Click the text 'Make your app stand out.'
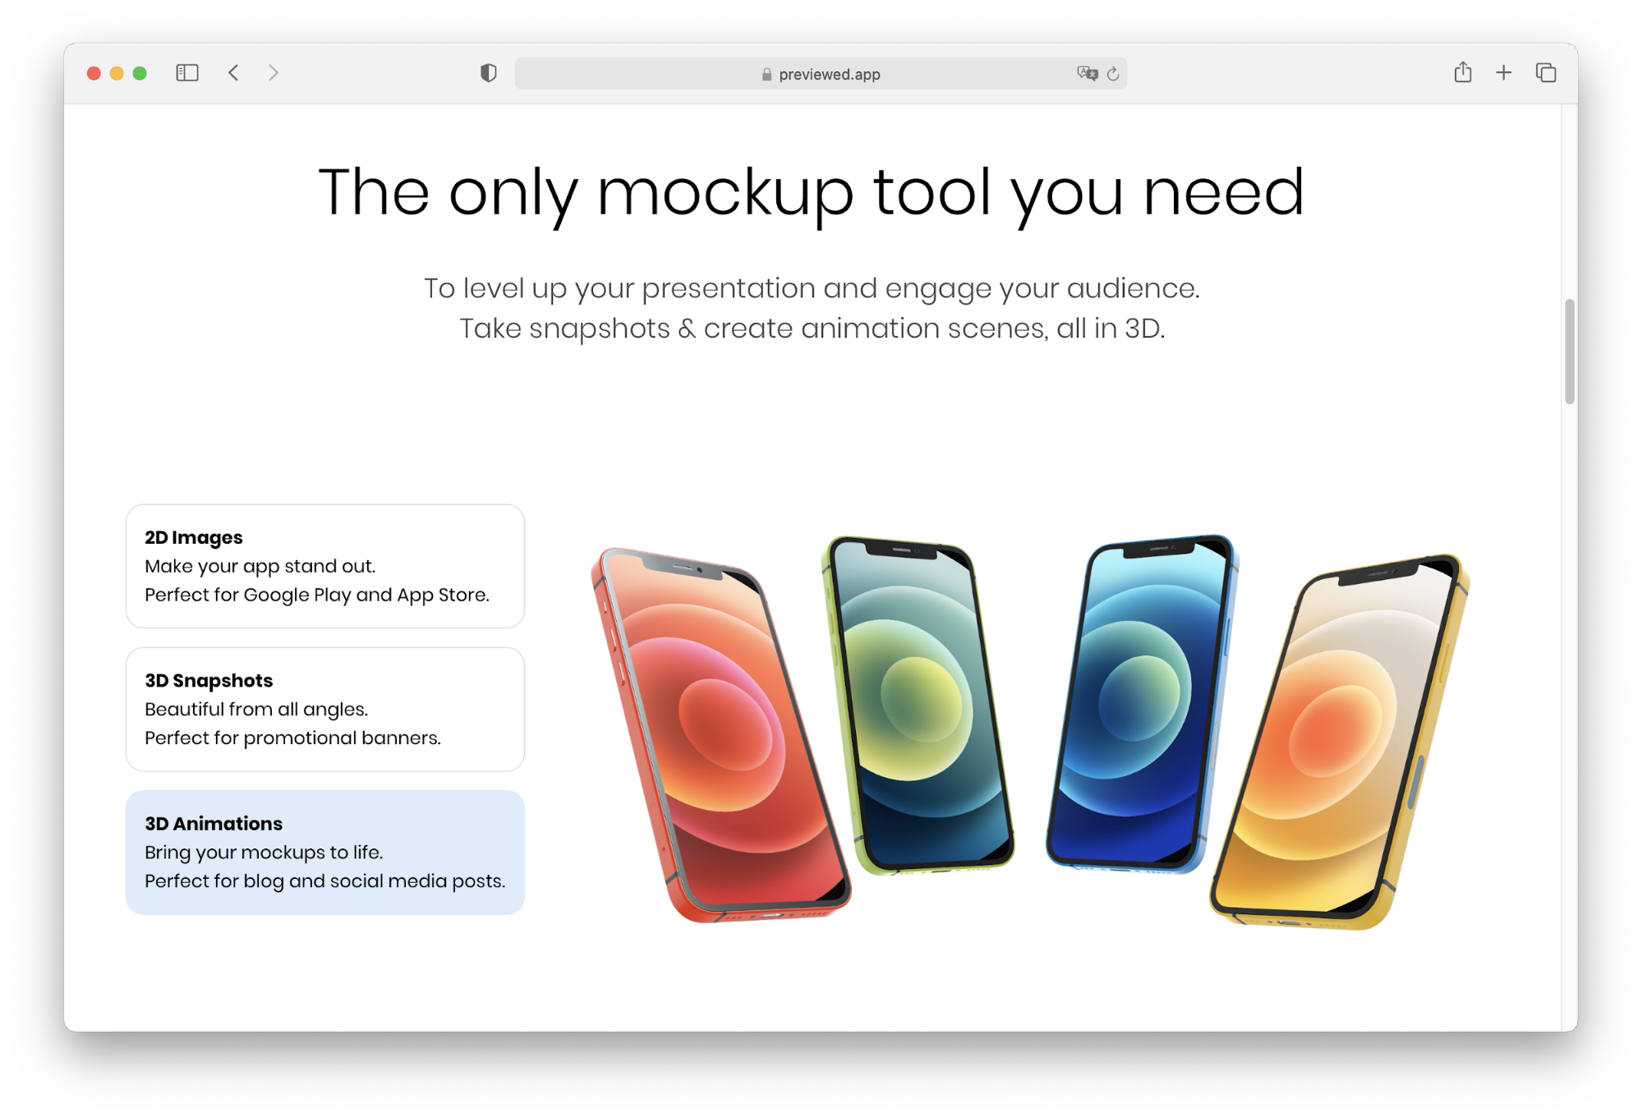This screenshot has width=1642, height=1117. point(260,566)
